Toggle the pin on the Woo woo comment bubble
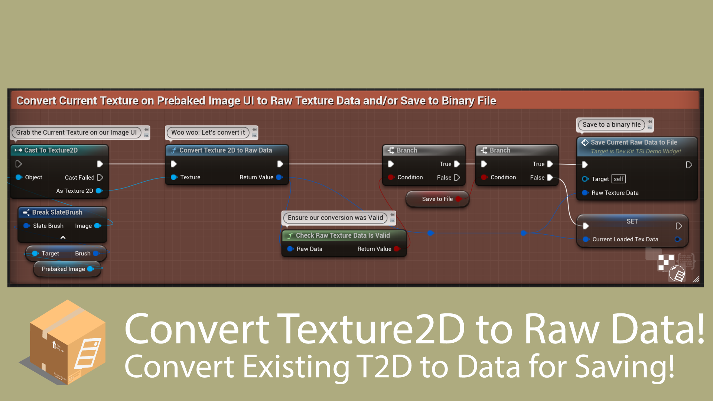Viewport: 713px width, 401px height. pos(254,130)
